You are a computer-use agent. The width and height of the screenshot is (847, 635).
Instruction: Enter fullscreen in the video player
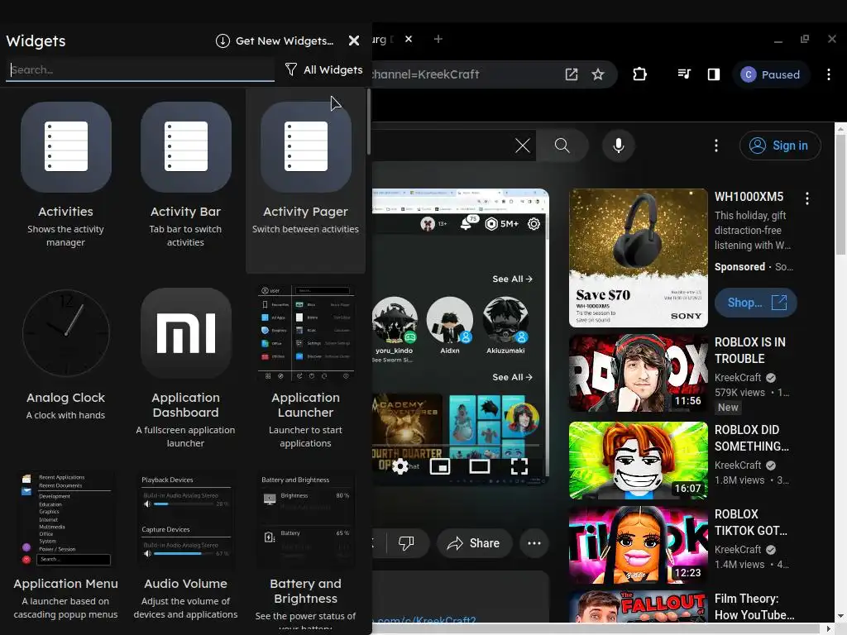[519, 466]
